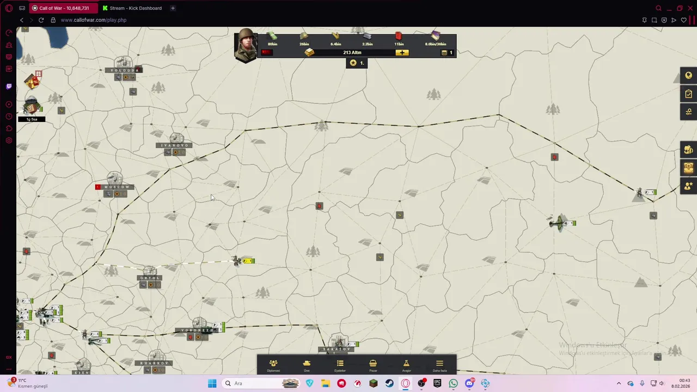Open the Daha fazla menu

tap(439, 365)
